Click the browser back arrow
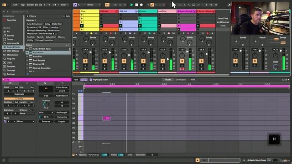 [4, 12]
